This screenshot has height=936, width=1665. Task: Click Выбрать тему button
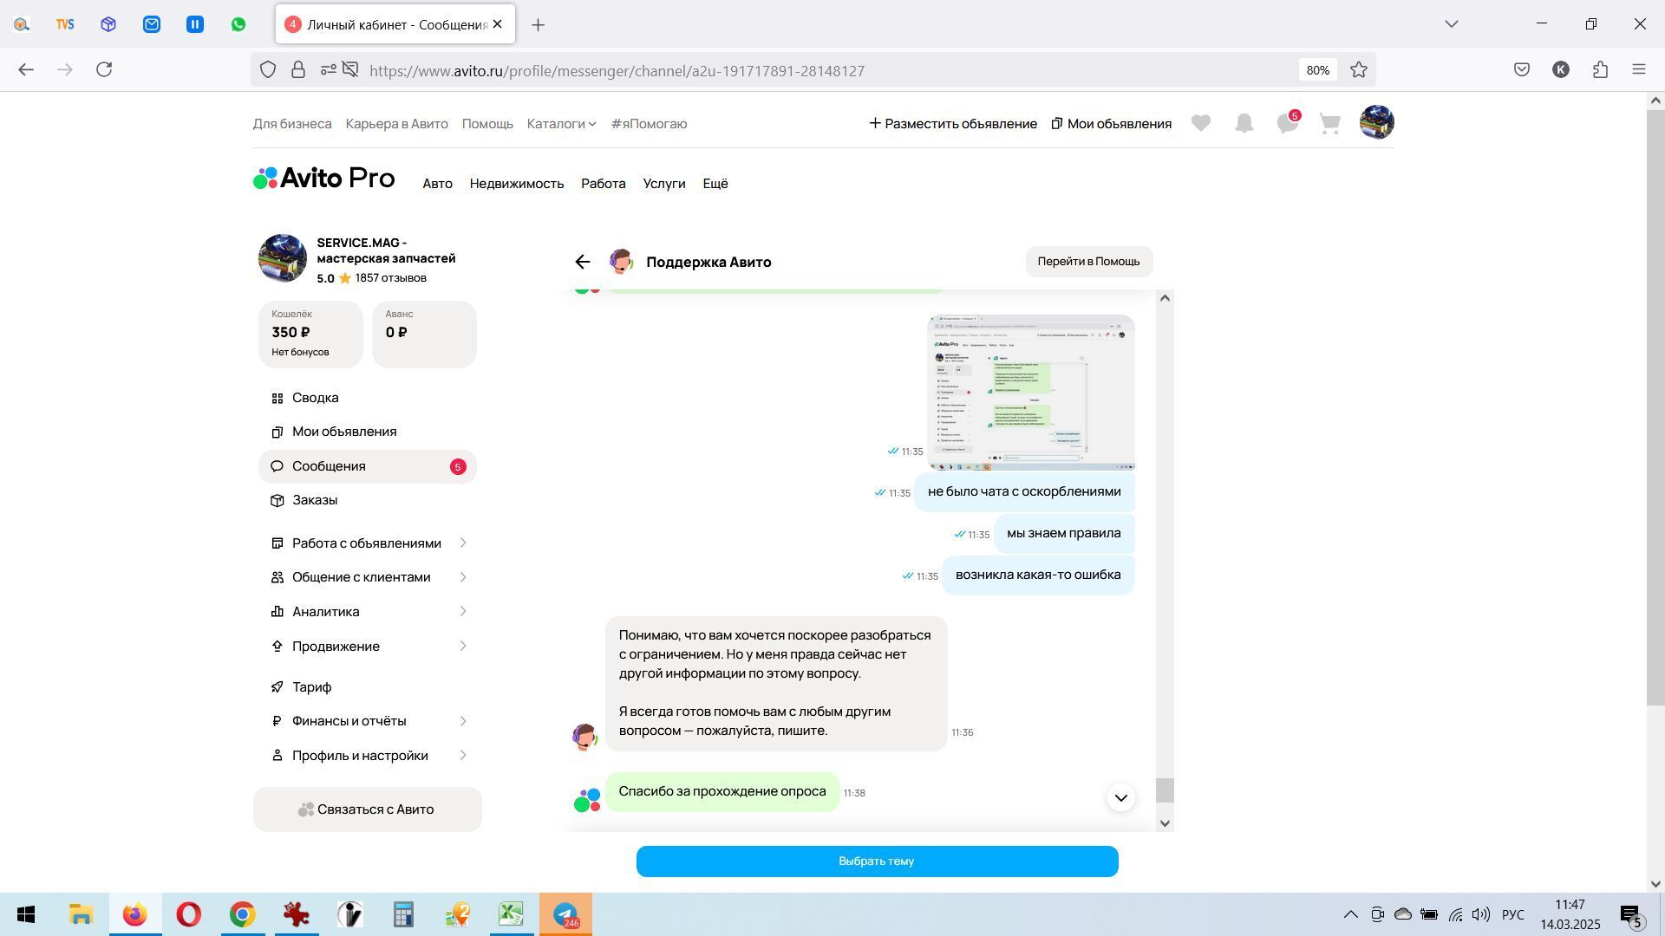tap(877, 861)
